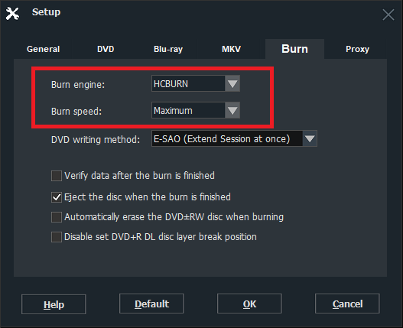The width and height of the screenshot is (403, 328).
Task: Confirm settings with the OK button
Action: [x=249, y=304]
